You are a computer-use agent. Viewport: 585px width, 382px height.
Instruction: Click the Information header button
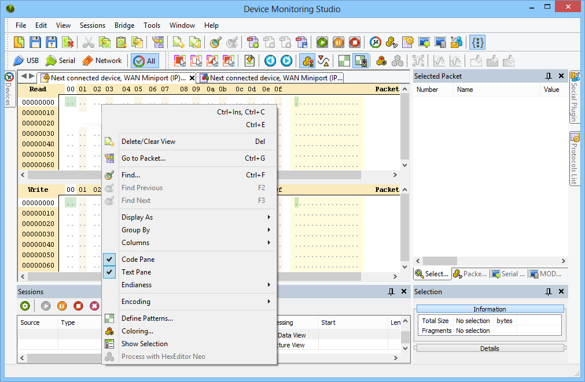click(490, 309)
